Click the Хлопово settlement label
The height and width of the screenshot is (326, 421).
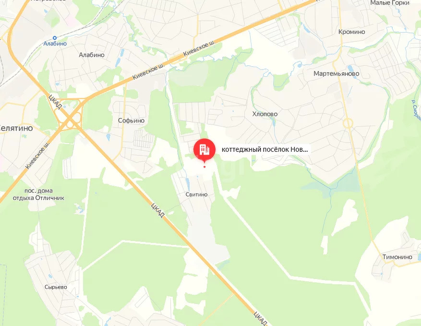click(265, 114)
